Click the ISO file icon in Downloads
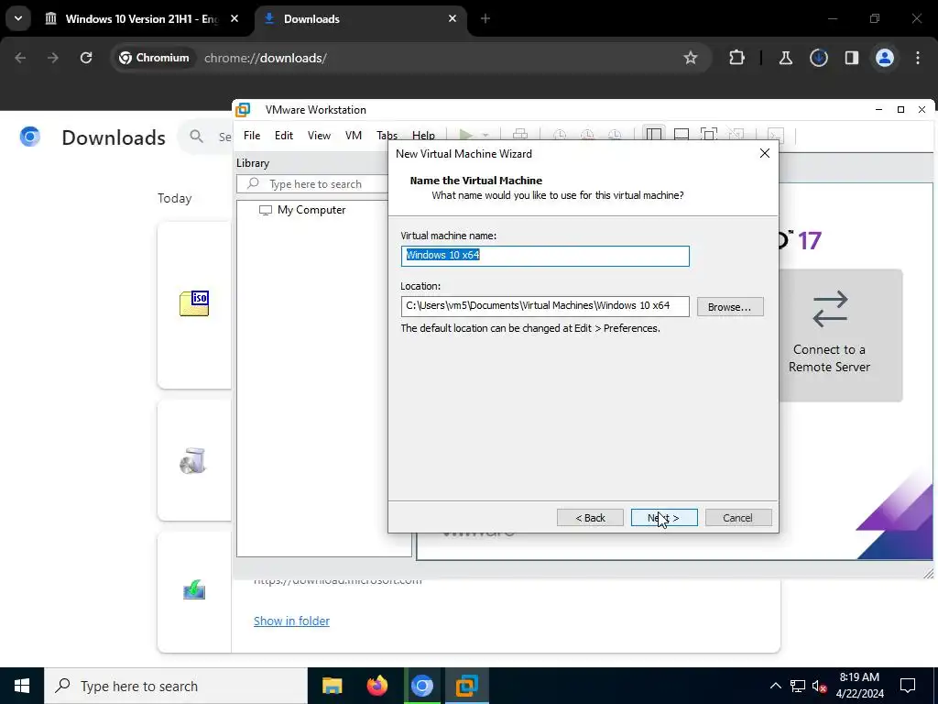This screenshot has width=938, height=704. coord(194,303)
